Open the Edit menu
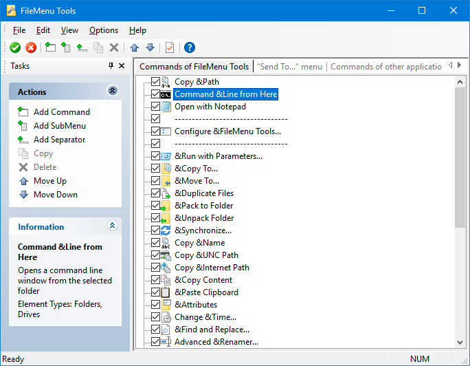Image resolution: width=470 pixels, height=366 pixels. click(43, 30)
